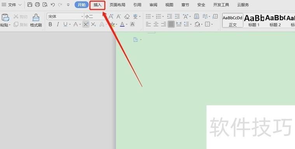
Task: Click the clear formatting eraser icon
Action: [x=127, y=17]
